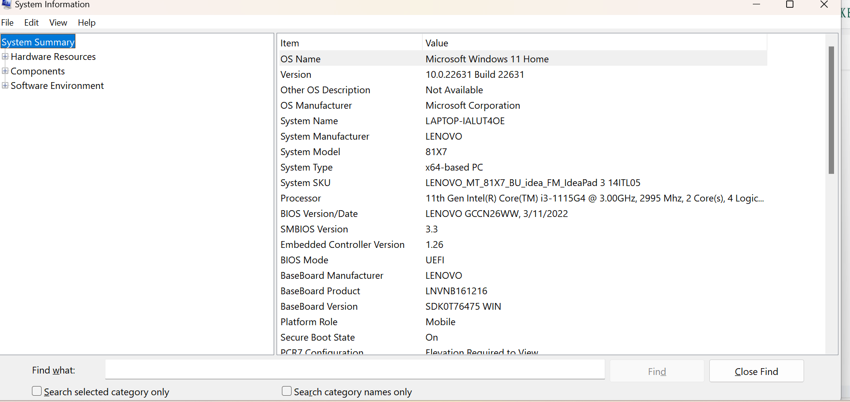Expand the Hardware Resources node
Image resolution: width=850 pixels, height=402 pixels.
tap(5, 57)
